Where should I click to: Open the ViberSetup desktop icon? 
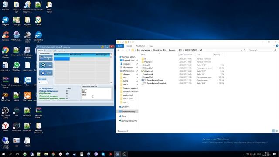click(x=17, y=36)
